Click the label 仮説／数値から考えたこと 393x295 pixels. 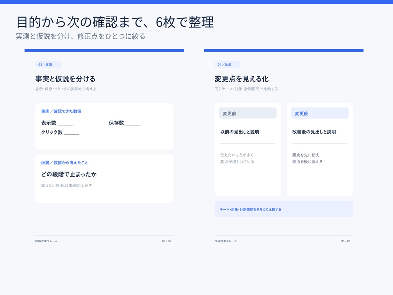click(64, 162)
